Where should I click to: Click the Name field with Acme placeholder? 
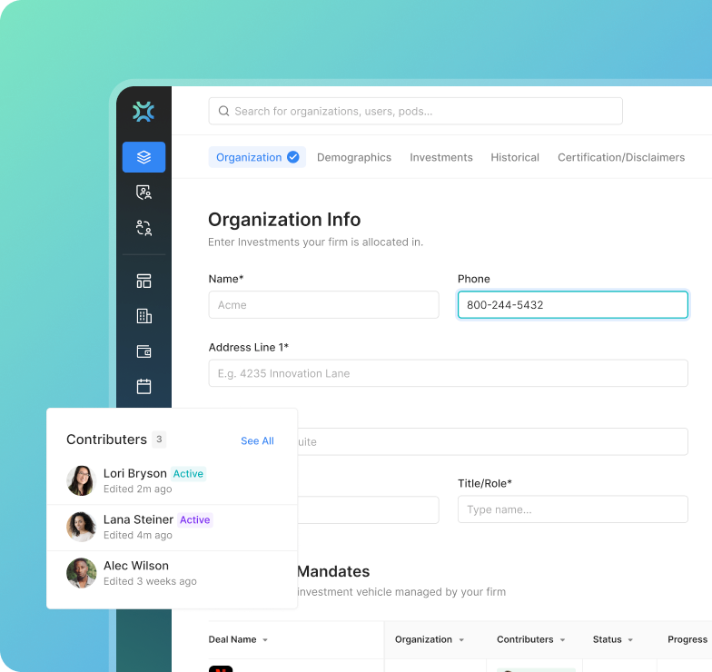point(323,305)
